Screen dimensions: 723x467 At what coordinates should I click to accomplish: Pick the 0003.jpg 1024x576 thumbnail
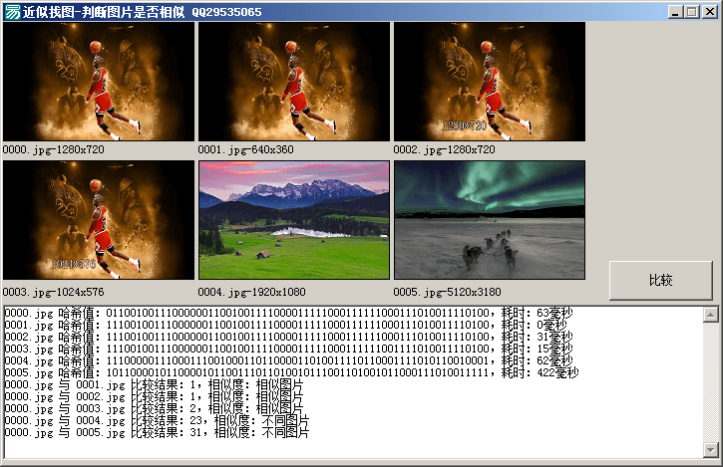[x=99, y=220]
